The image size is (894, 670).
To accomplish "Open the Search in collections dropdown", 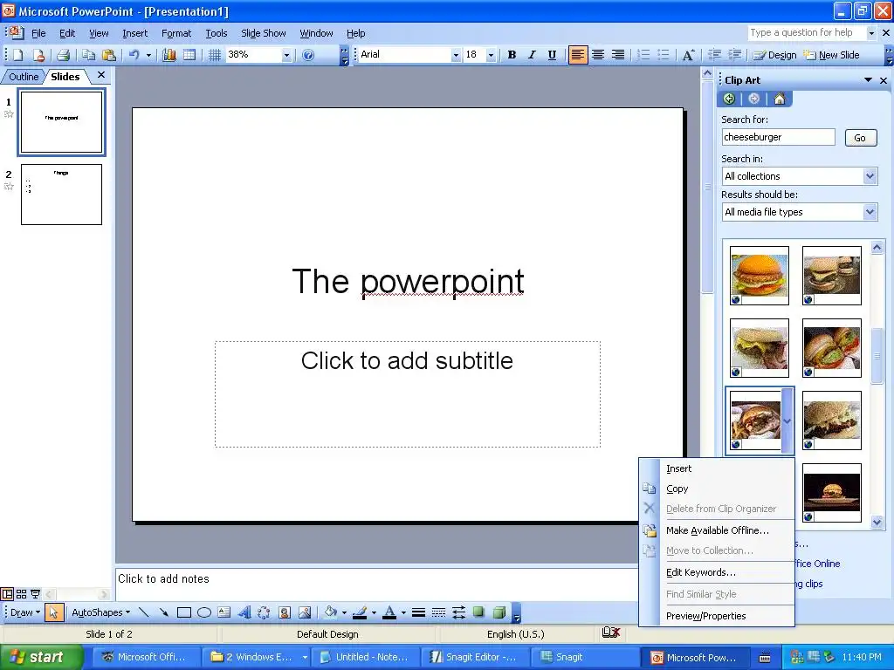I will click(870, 176).
